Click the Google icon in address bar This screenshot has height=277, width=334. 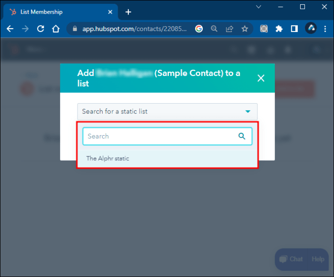[199, 29]
